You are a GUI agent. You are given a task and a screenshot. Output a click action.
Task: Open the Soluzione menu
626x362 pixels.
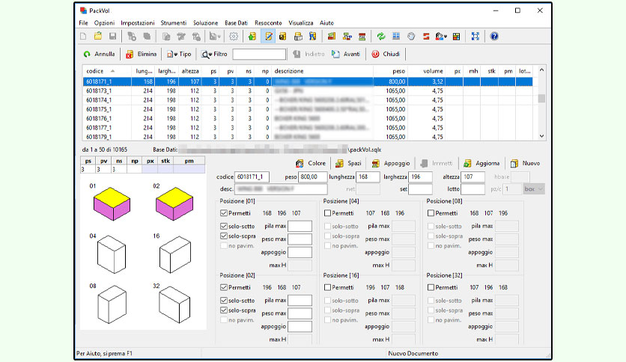pyautogui.click(x=206, y=23)
